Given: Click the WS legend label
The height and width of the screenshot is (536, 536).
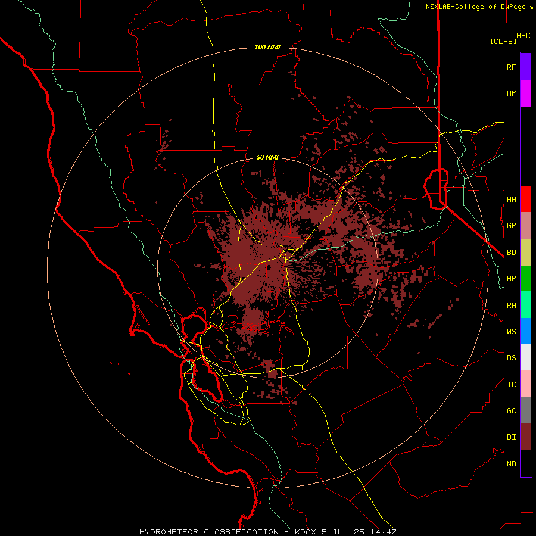Looking at the screenshot, I should pos(512,332).
